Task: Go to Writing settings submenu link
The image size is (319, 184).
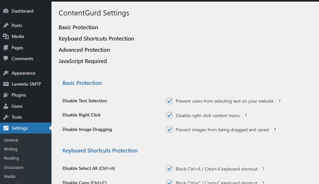Action: pos(11,149)
